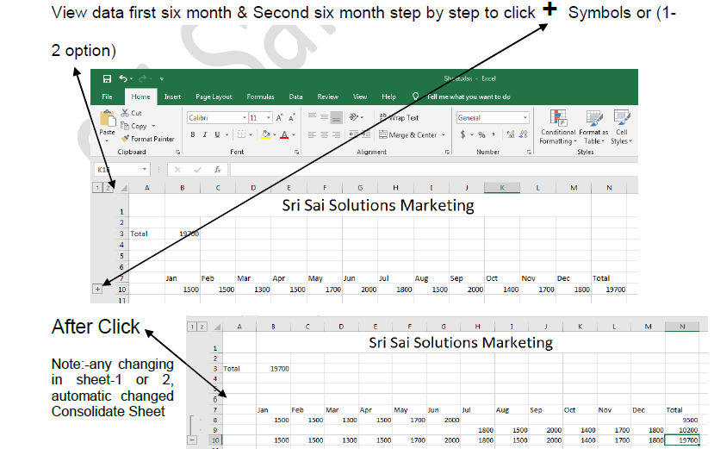This screenshot has width=714, height=449.
Task: Switch to the Formulas ribbon tab
Action: click(260, 97)
